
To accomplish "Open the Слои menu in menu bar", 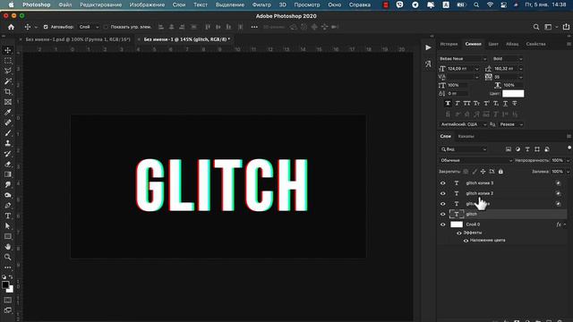I will (x=179, y=4).
